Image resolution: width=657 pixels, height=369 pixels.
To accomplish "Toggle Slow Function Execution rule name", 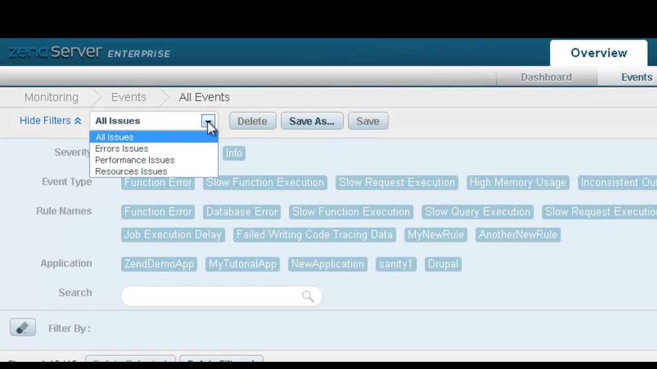I will (351, 212).
